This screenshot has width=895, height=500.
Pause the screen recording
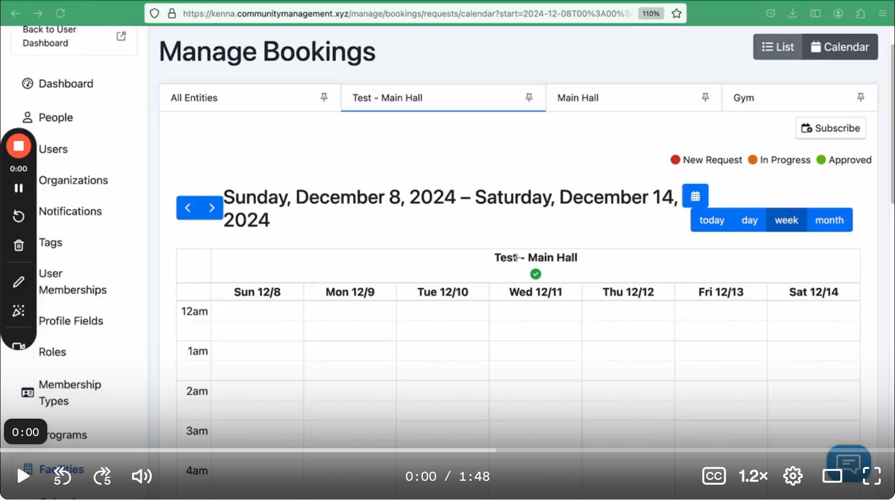click(x=19, y=188)
